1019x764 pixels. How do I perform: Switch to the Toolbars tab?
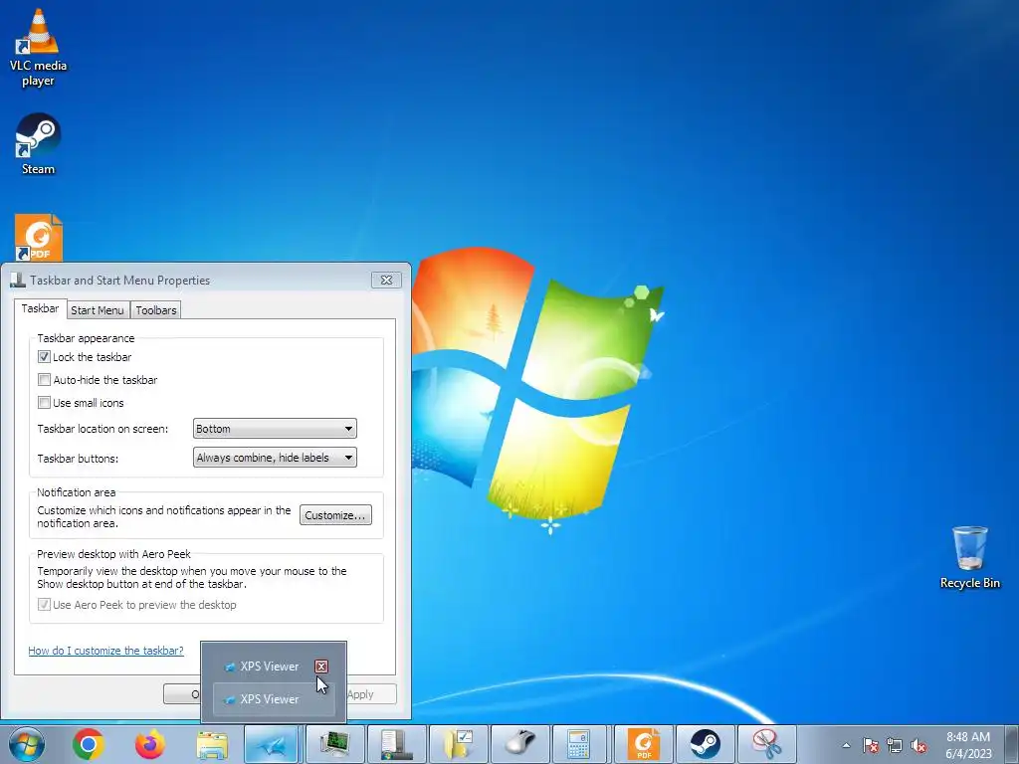click(156, 310)
